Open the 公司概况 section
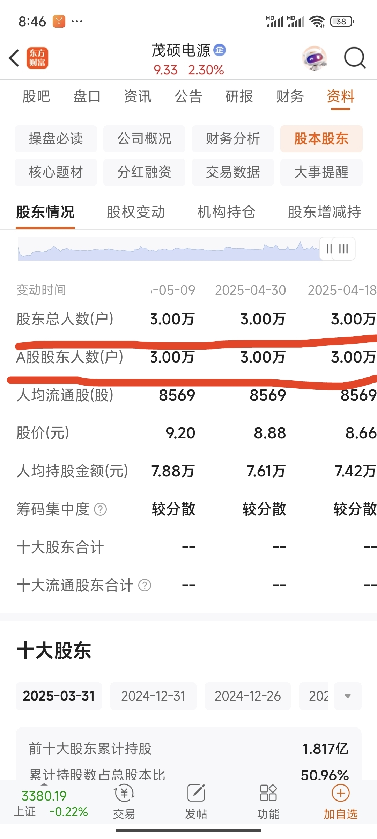This screenshot has width=377, height=839. tap(144, 138)
